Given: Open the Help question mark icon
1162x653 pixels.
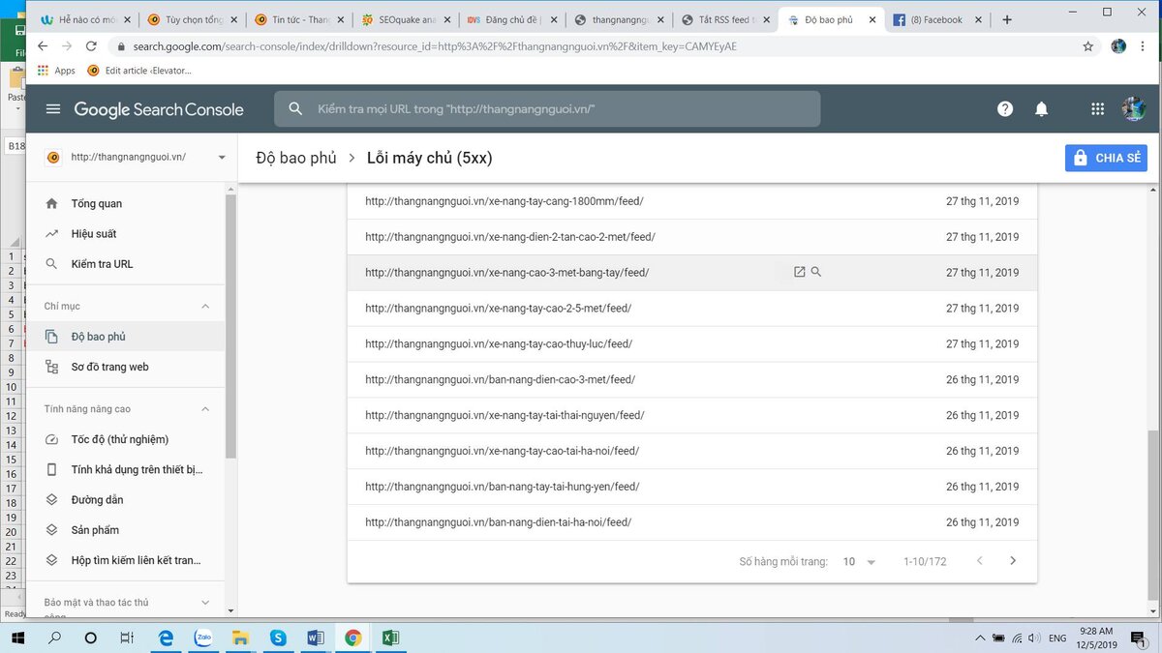Looking at the screenshot, I should (x=1005, y=109).
